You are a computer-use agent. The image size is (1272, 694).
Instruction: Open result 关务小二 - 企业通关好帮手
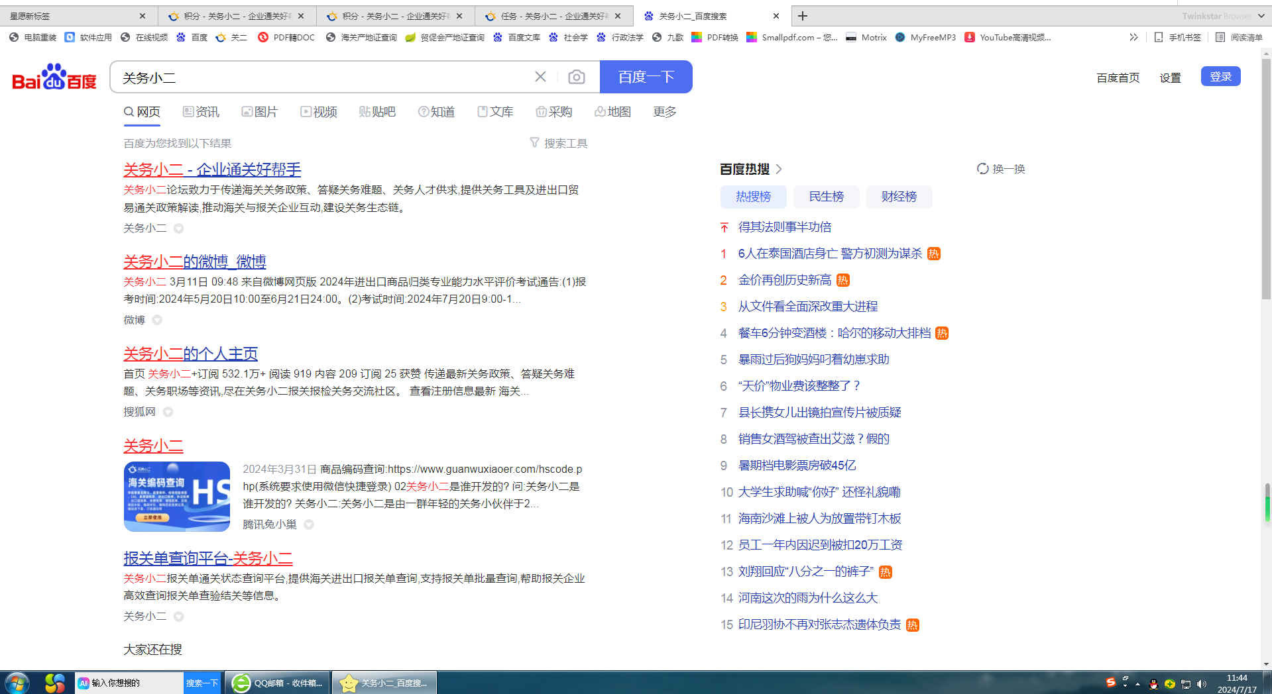coord(212,170)
